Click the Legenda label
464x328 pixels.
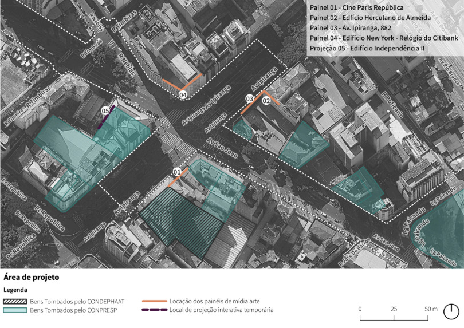pos(15,290)
